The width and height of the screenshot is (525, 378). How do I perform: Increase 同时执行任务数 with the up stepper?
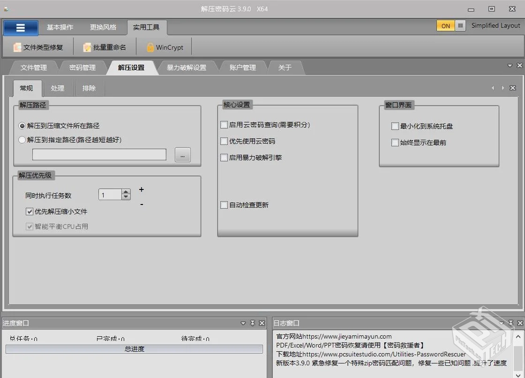[125, 191]
